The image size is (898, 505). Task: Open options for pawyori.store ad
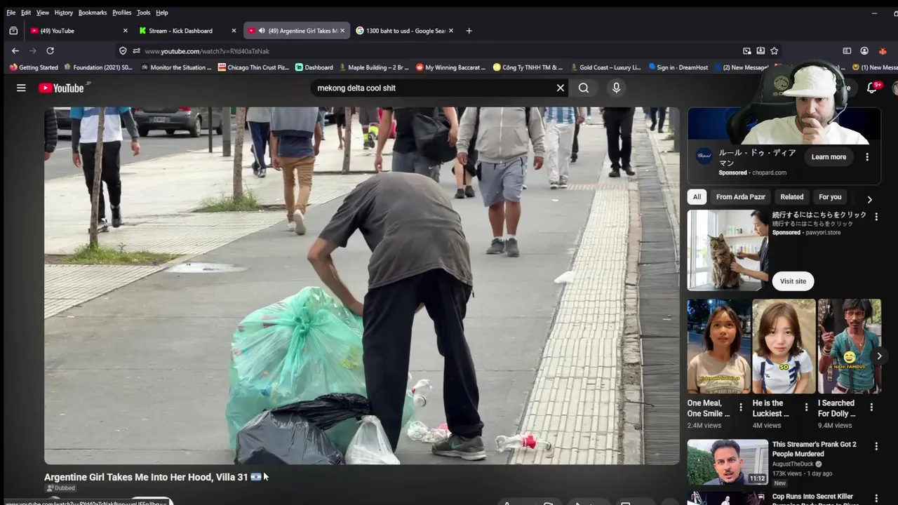(876, 217)
